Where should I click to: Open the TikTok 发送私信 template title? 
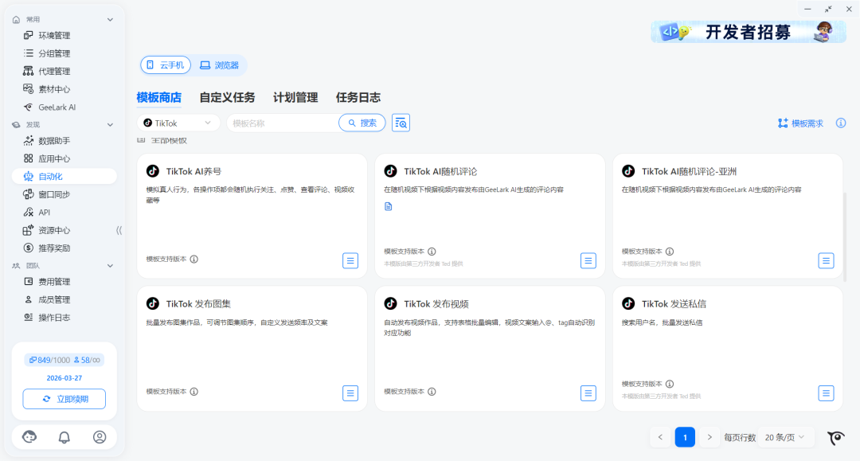[674, 303]
